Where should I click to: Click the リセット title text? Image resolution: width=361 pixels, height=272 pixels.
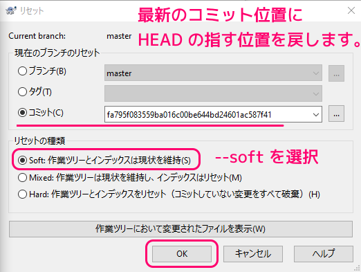pos(32,11)
